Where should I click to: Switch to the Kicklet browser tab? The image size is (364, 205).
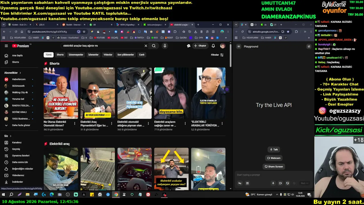pyautogui.click(x=20, y=25)
